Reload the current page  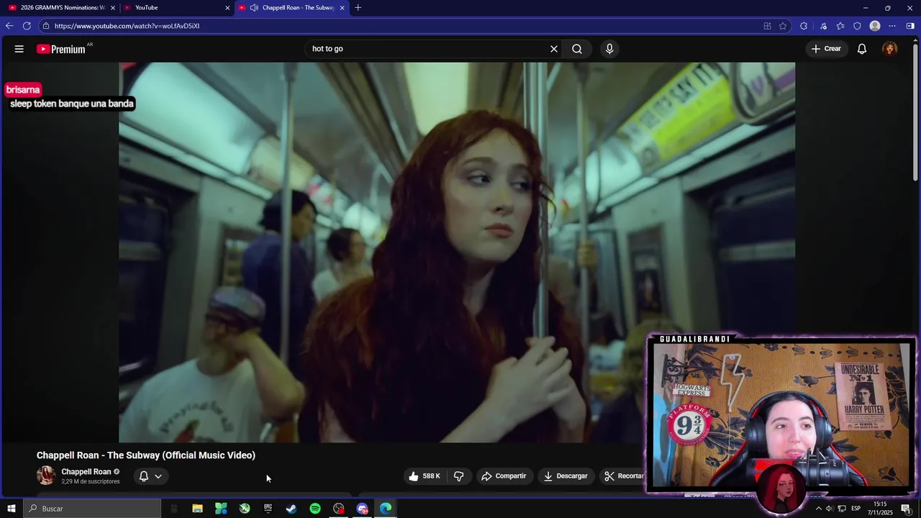[27, 26]
